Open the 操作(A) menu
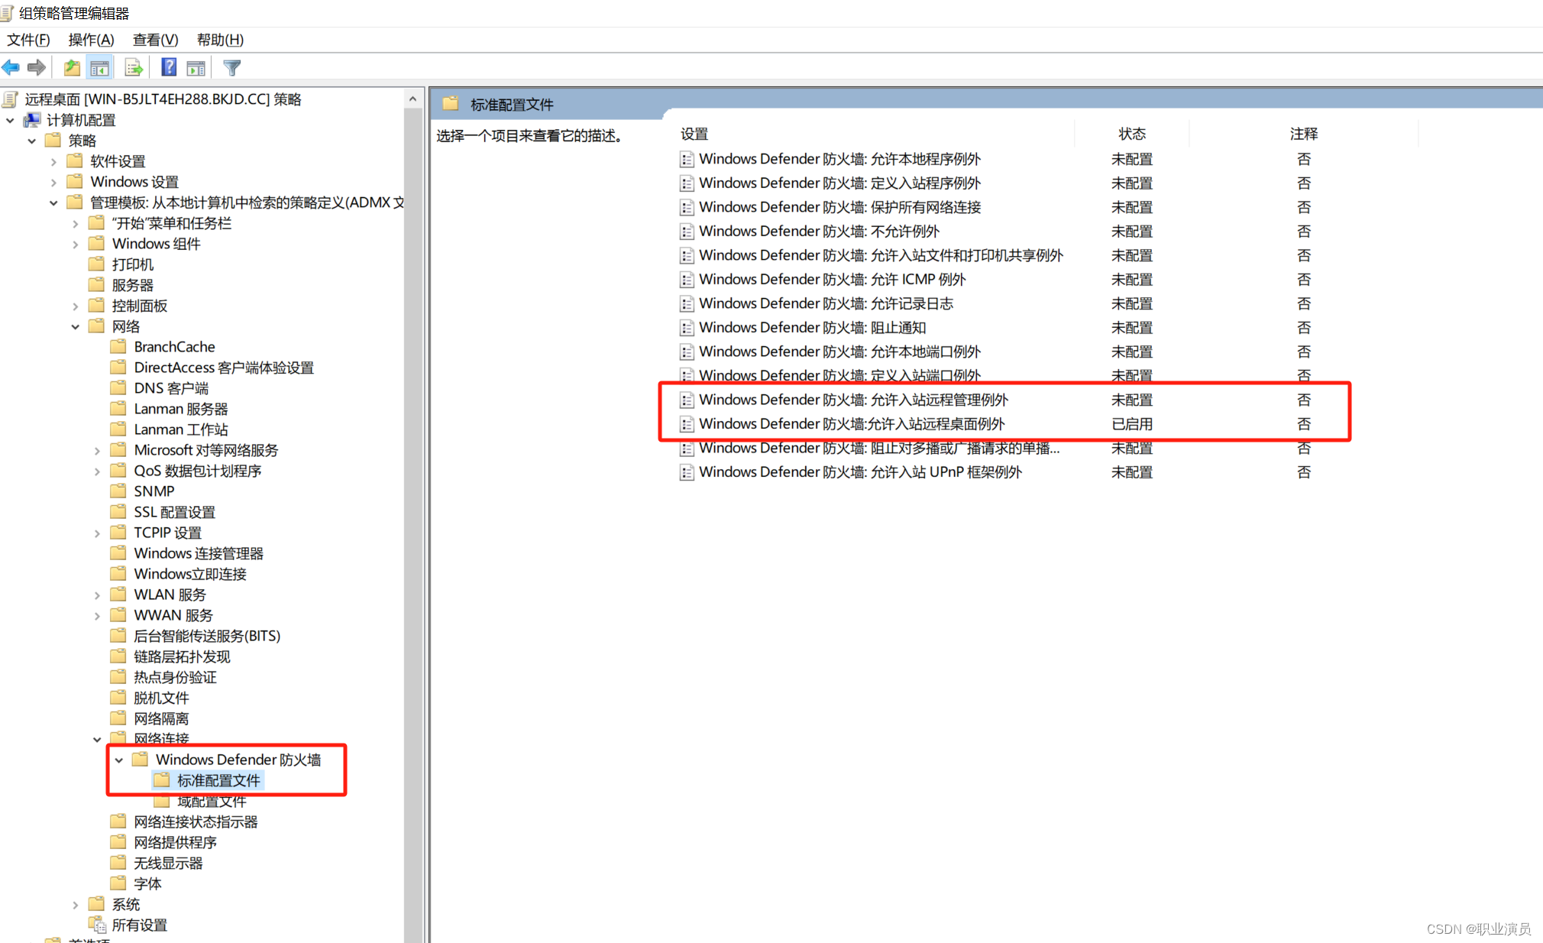The width and height of the screenshot is (1543, 943). coord(91,40)
